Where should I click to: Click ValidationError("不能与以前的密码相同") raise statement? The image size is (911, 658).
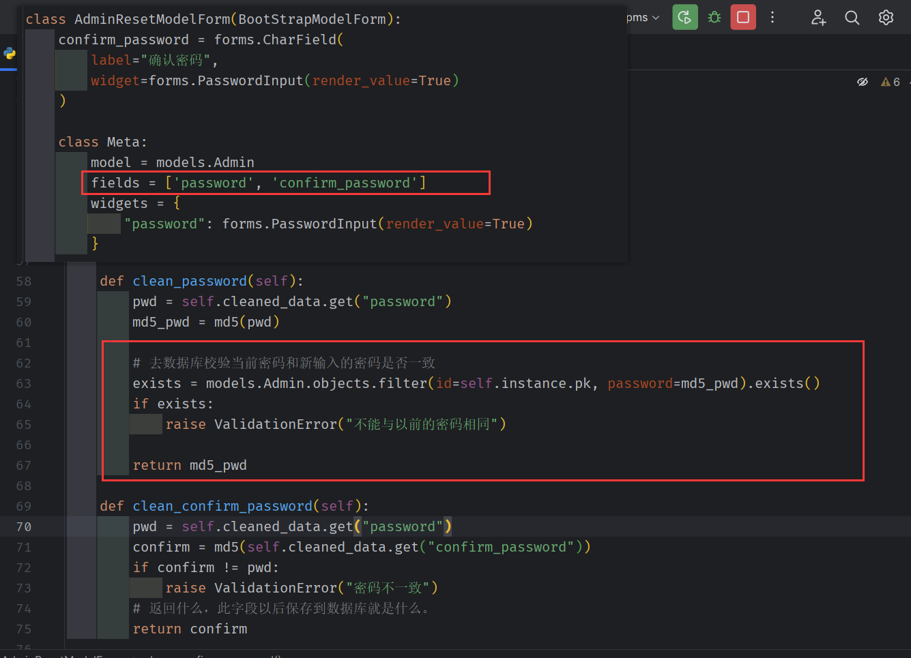click(336, 424)
